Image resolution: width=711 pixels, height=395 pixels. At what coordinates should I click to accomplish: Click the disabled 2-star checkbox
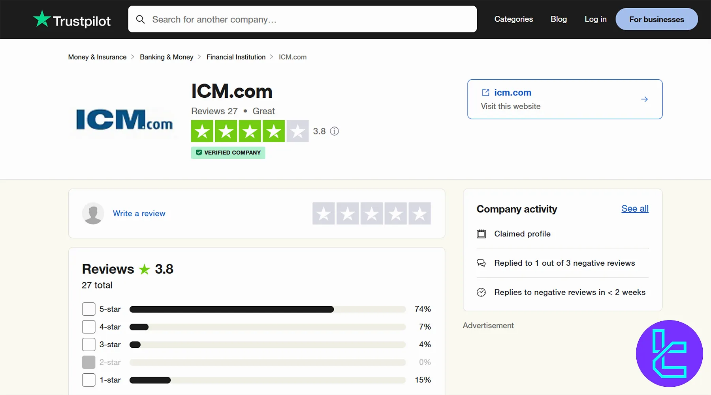[x=88, y=362]
